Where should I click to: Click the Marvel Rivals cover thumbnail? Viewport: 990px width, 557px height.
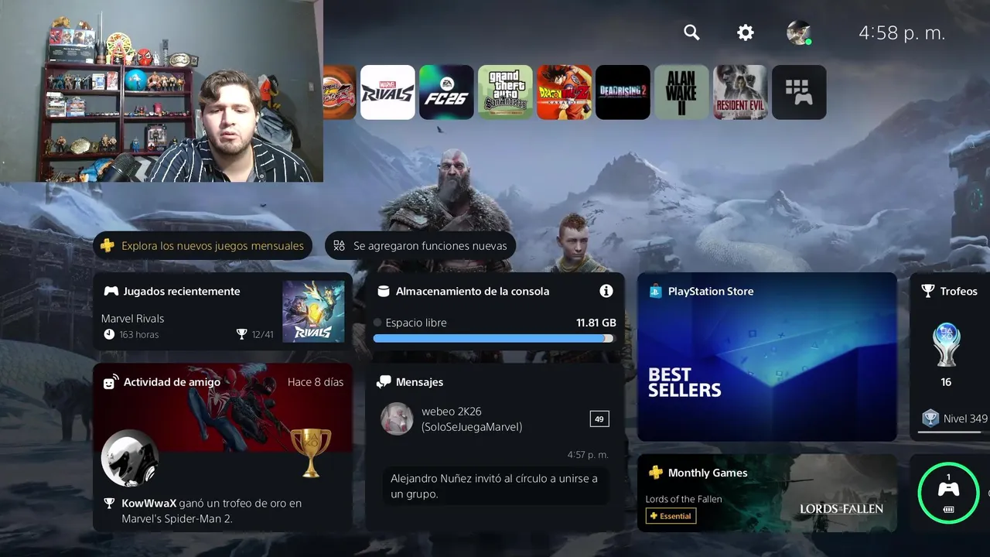[313, 311]
